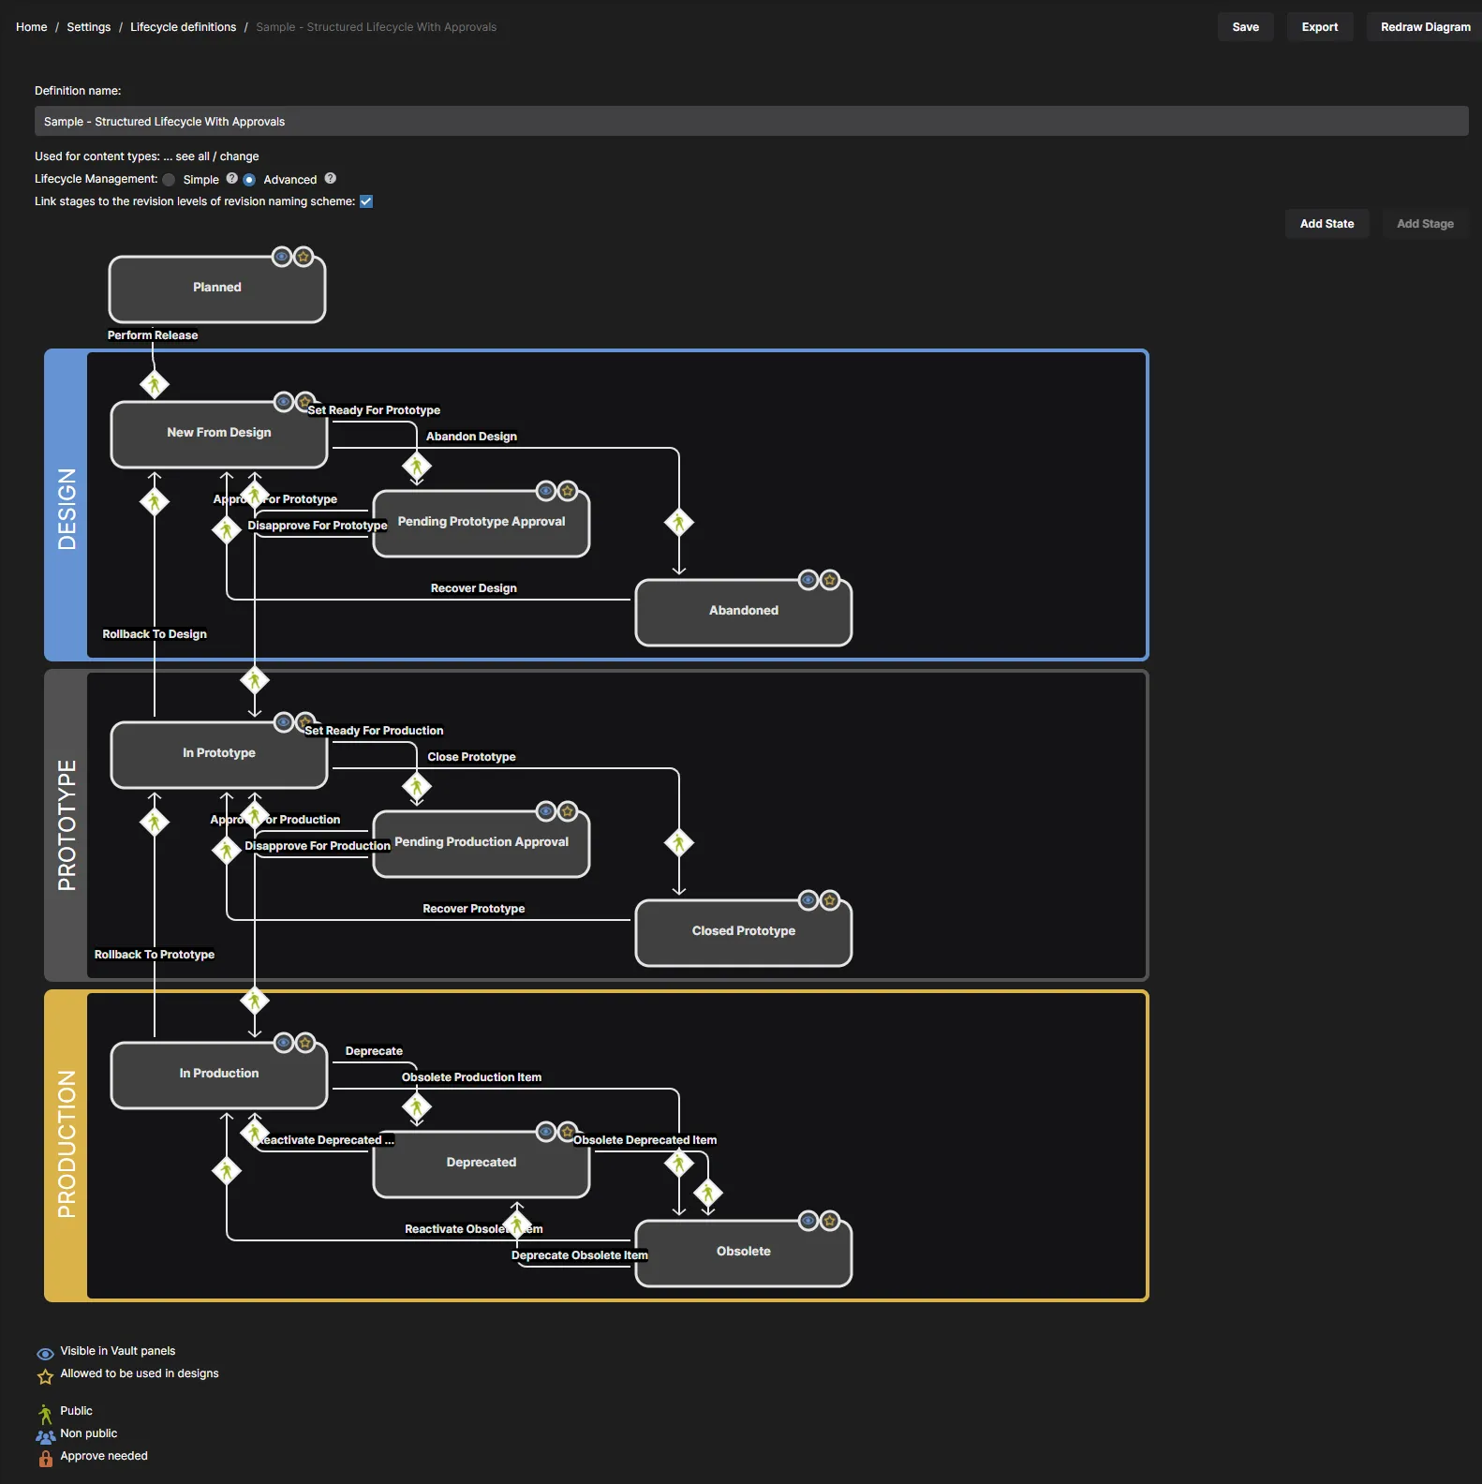Toggle eye icon on Pending Production Approval
1482x1484 pixels.
[x=546, y=811]
